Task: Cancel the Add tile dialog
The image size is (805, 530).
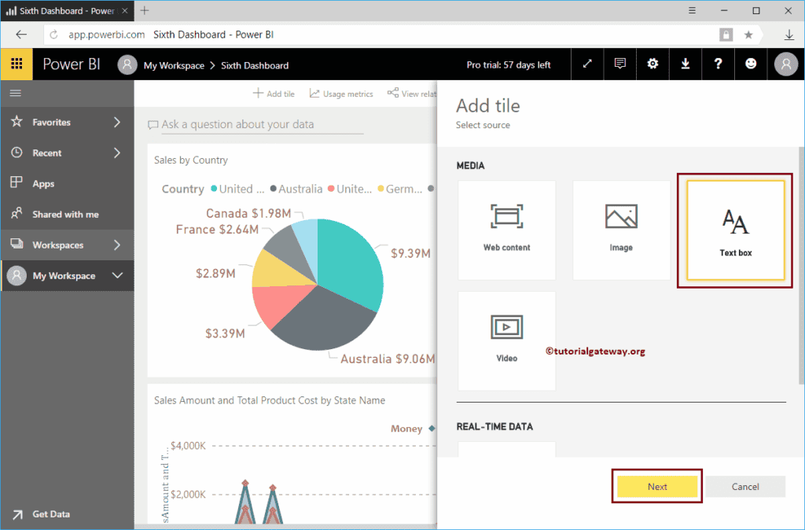Action: pyautogui.click(x=744, y=486)
